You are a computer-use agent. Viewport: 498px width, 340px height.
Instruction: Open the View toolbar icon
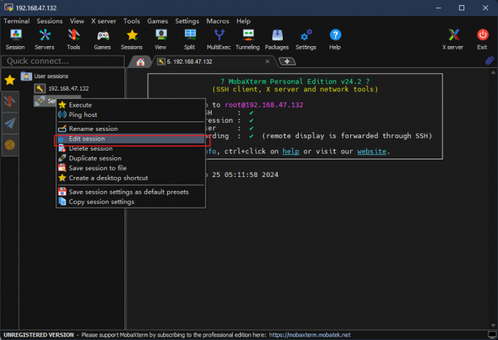pos(160,39)
